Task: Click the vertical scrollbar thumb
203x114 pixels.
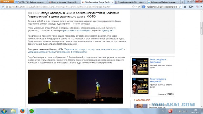Action: (x=202, y=28)
